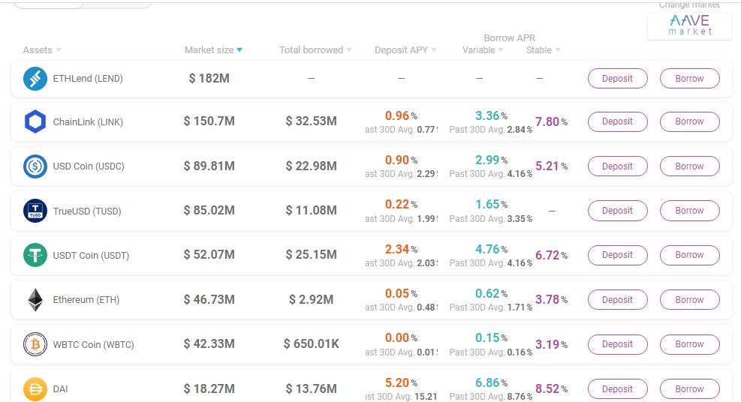Click Borrow for ChainLink (LINK)
This screenshot has width=741, height=402.
(689, 121)
